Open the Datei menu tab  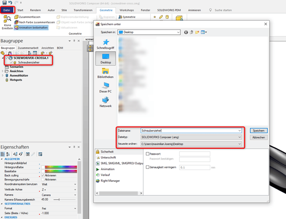[x=7, y=10]
